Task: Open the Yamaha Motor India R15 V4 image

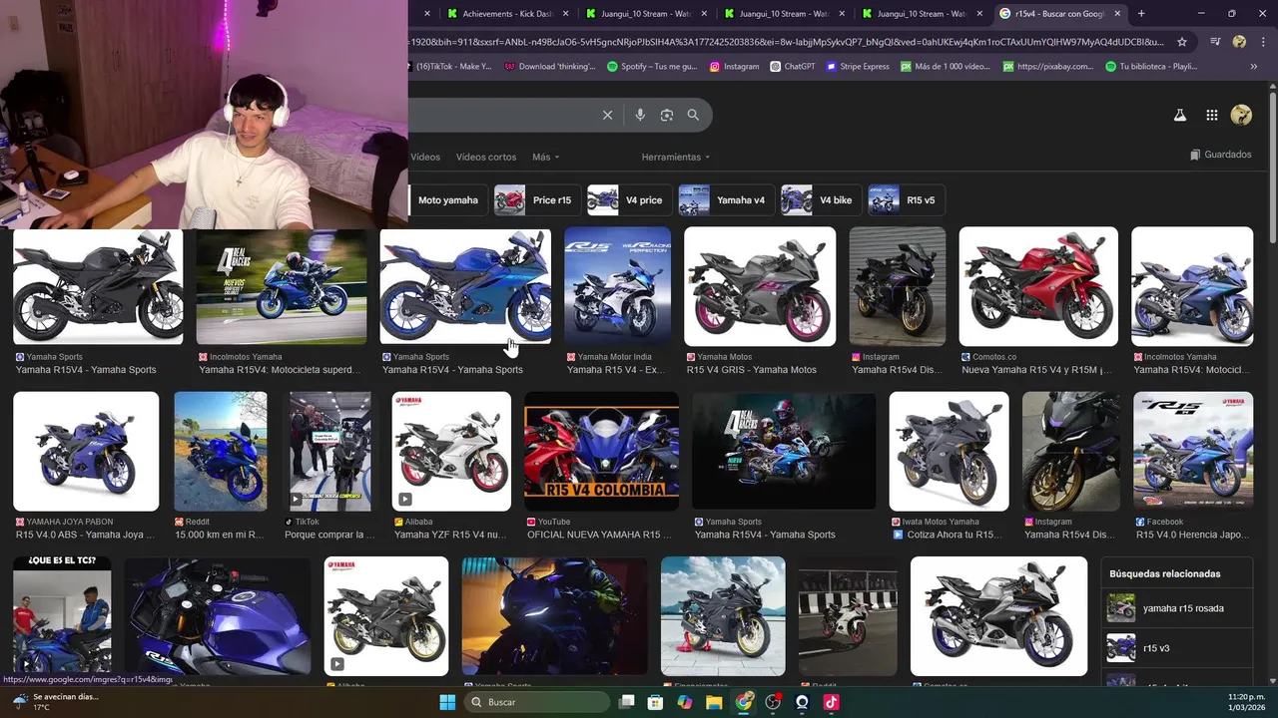Action: [618, 287]
